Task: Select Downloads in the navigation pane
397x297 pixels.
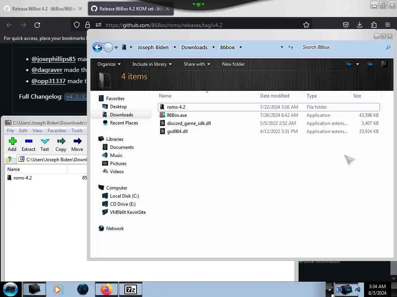Action: (121, 114)
